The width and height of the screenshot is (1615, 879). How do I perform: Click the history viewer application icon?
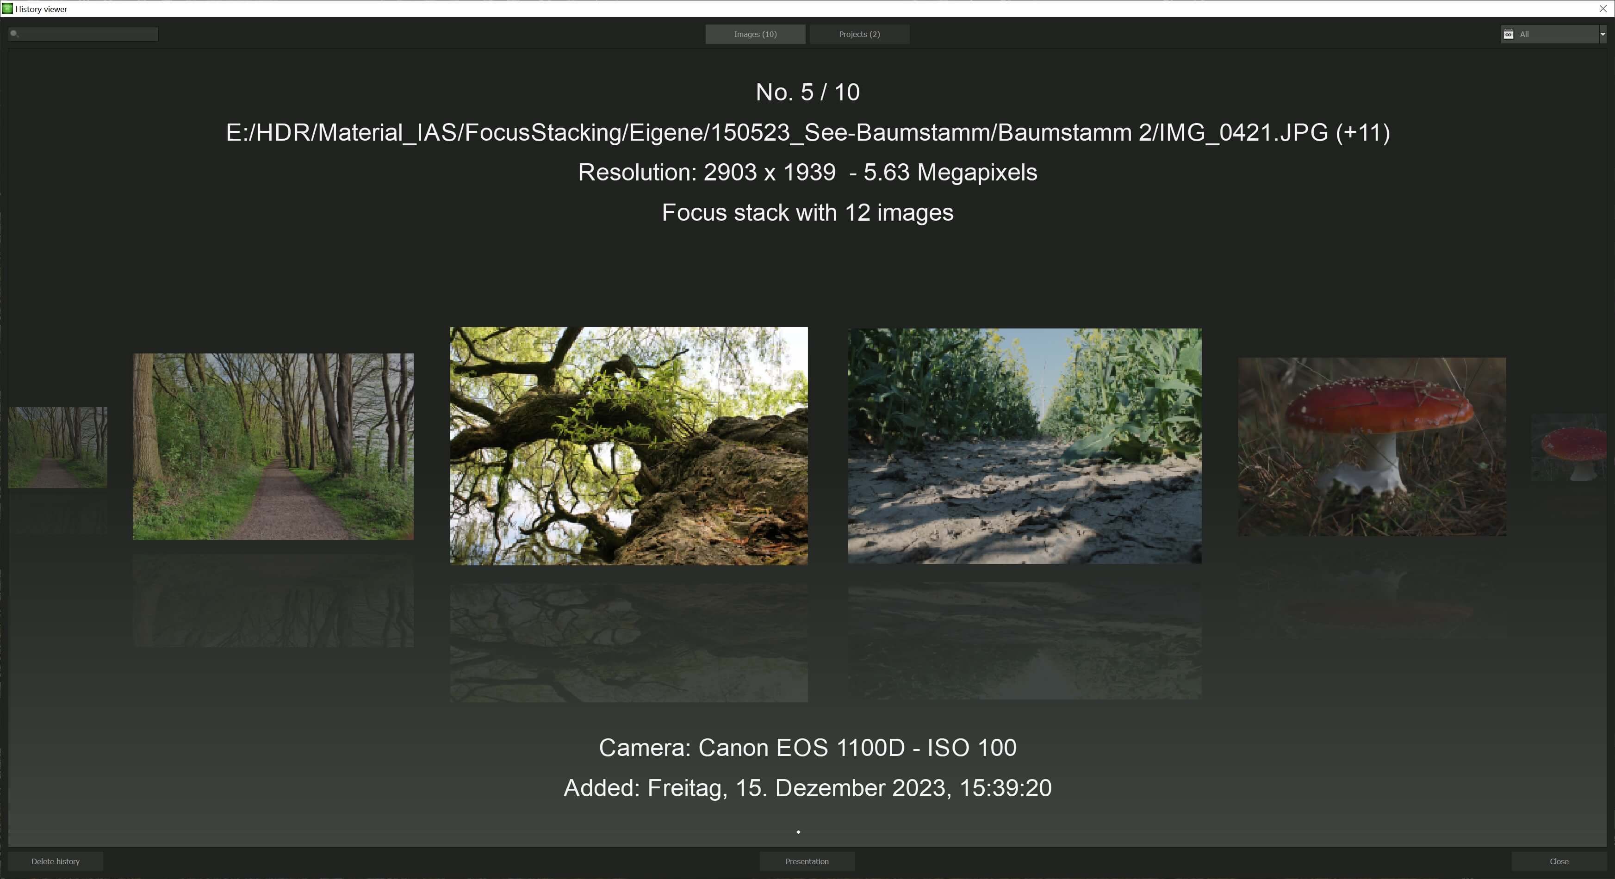click(x=9, y=7)
